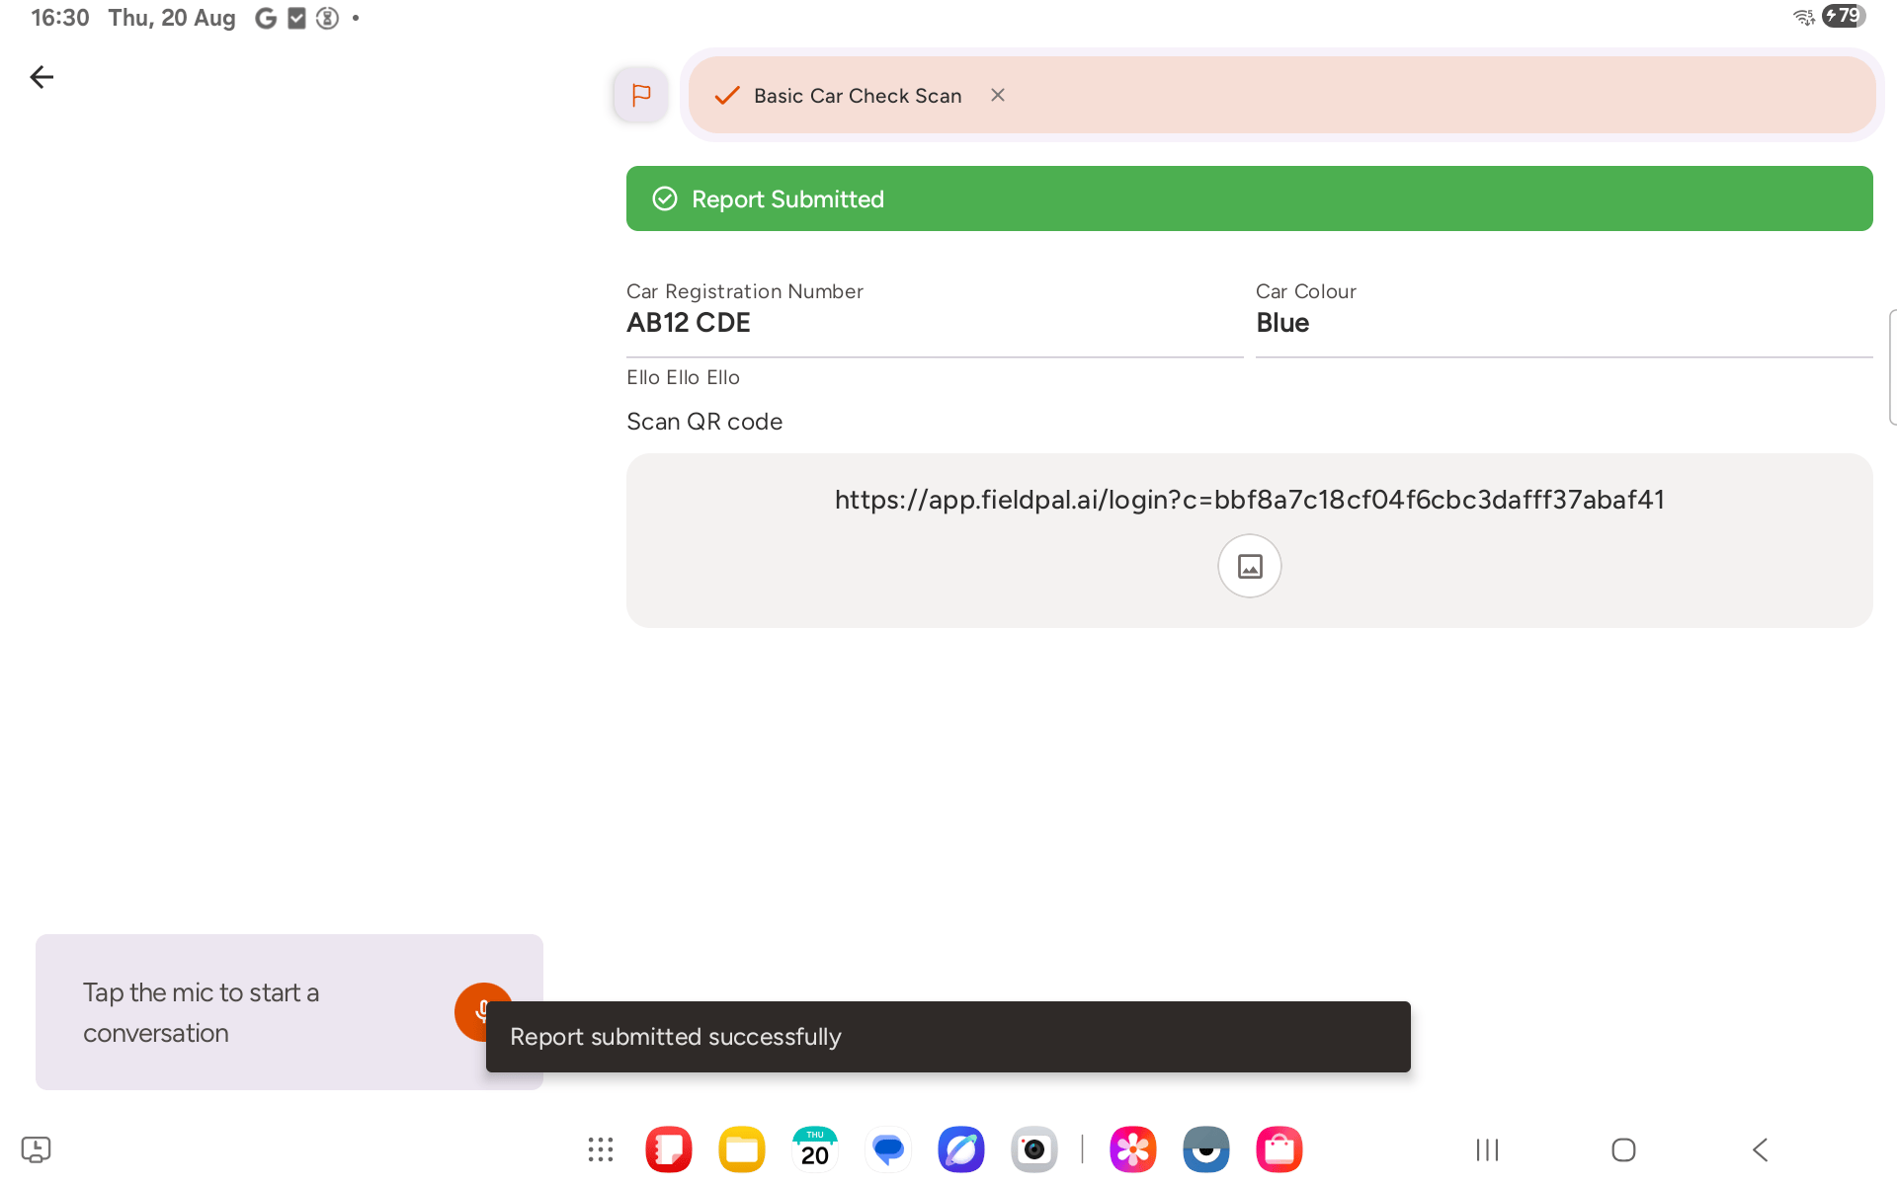Open the taskbar screen-history icon at bottom-left

36,1149
